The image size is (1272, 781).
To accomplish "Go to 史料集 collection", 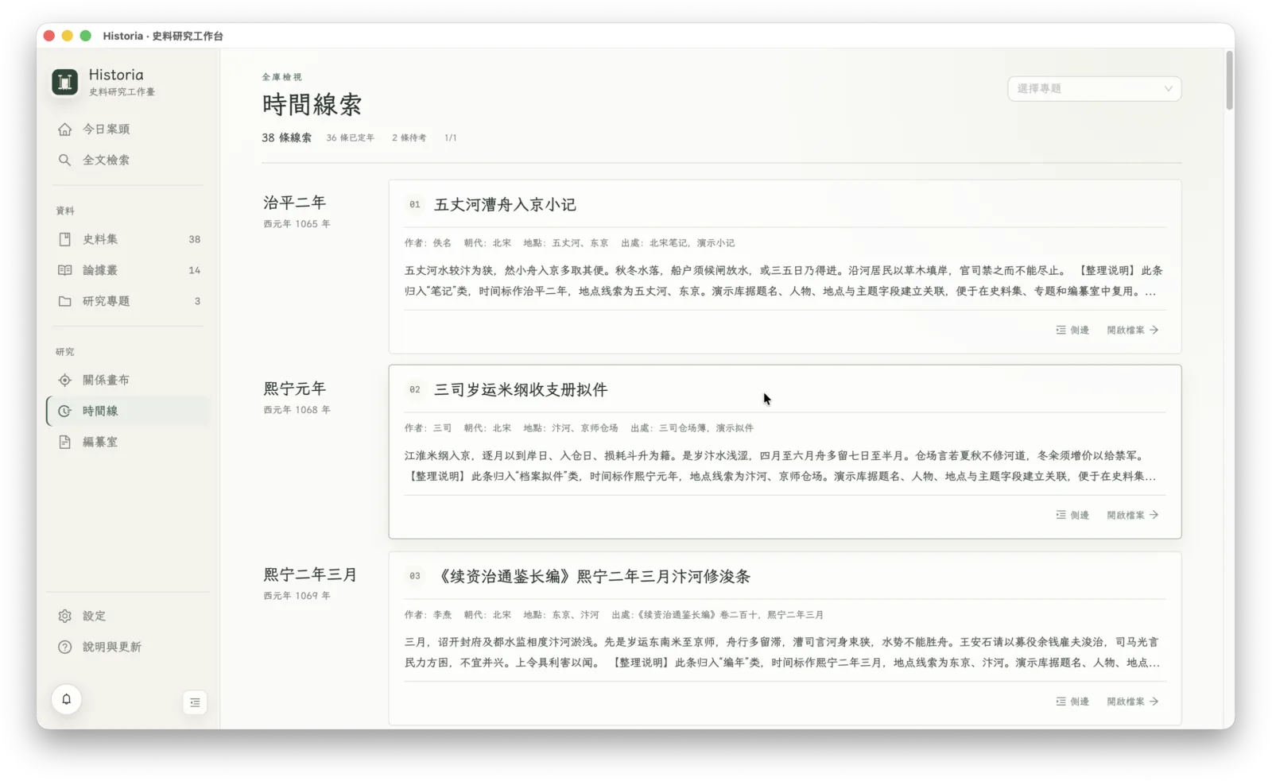I will click(x=127, y=239).
